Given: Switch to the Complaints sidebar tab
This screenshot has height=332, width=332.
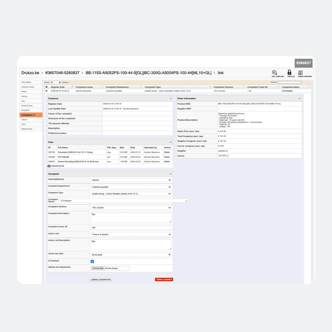Looking at the screenshot, I should pyautogui.click(x=31, y=115).
